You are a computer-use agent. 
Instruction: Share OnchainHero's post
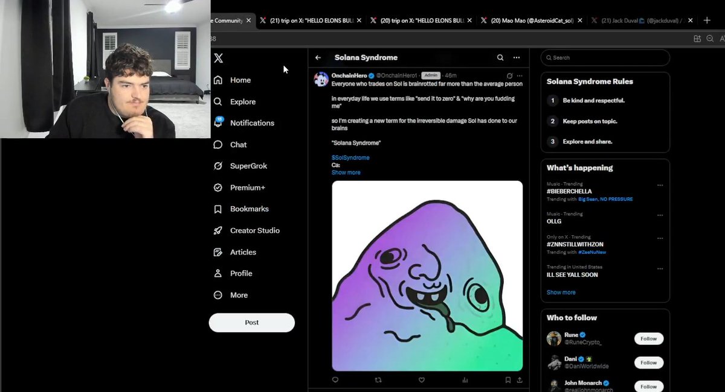click(x=520, y=380)
